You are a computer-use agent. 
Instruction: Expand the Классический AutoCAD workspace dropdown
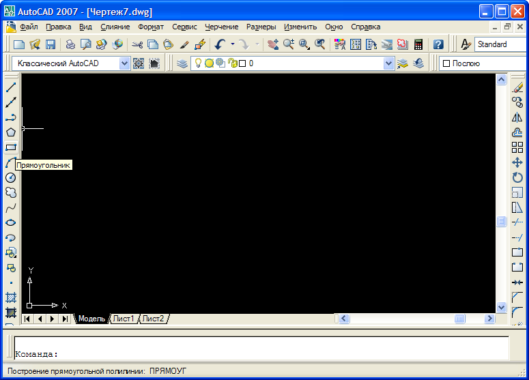coord(124,63)
